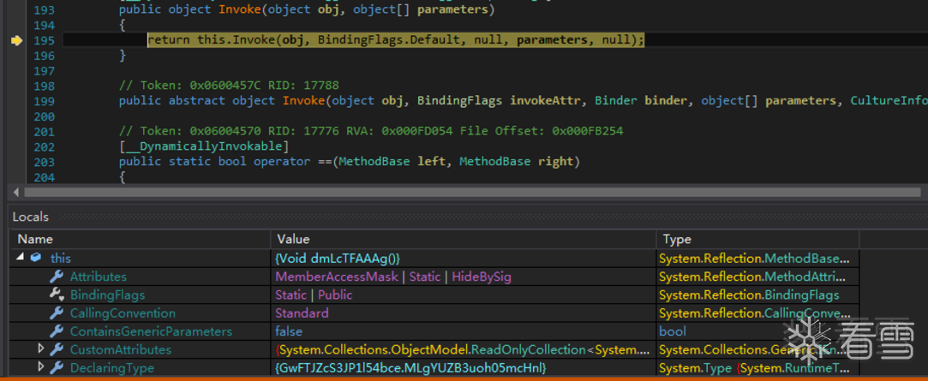The width and height of the screenshot is (928, 381).
Task: Click the Invoke method name on line 193
Action: [x=240, y=10]
